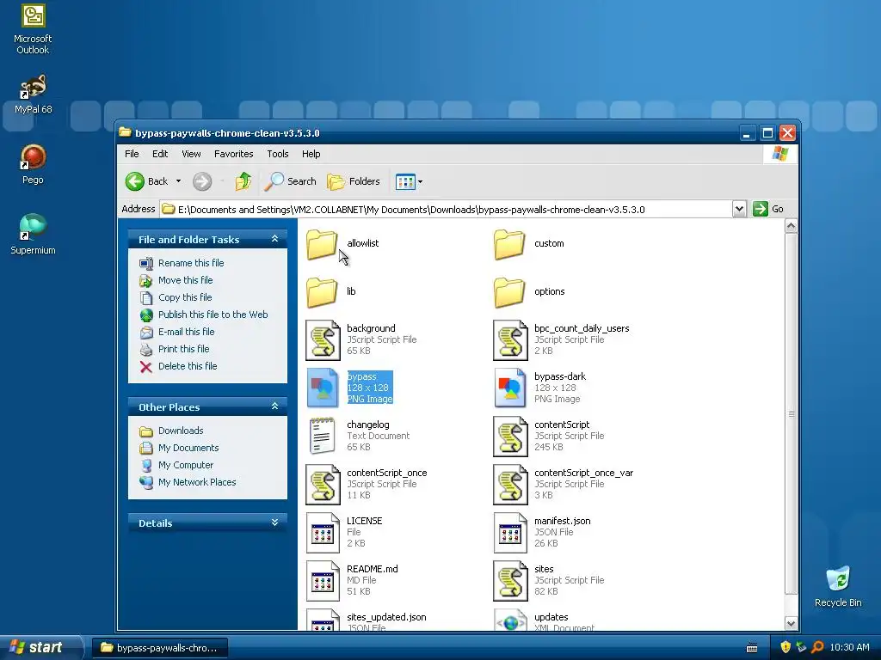Click the security shield tray icon
881x660 pixels.
coord(786,647)
